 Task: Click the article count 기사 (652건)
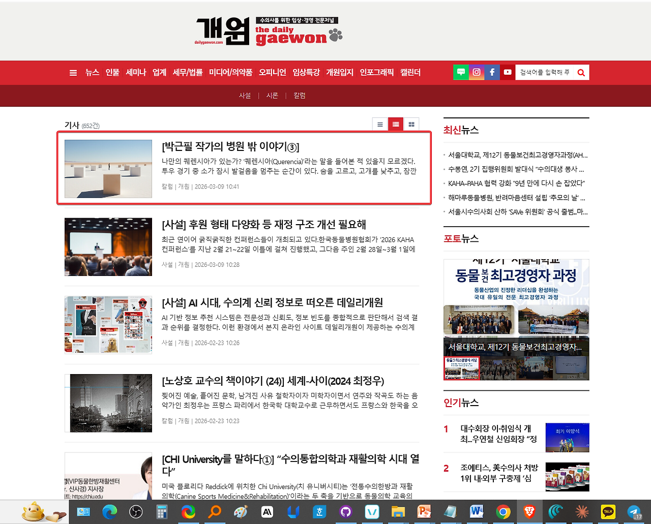coord(82,126)
